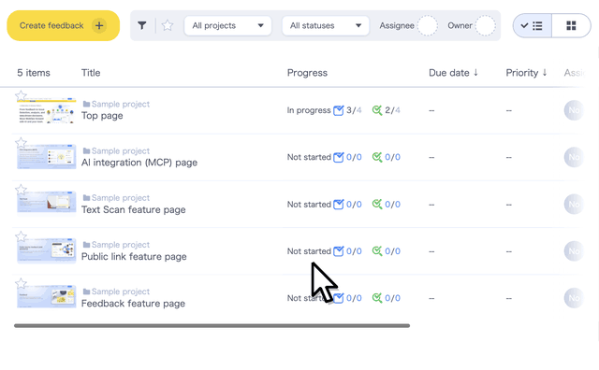The image size is (599, 370).
Task: Click Not started status of AI integration page
Action: [309, 157]
